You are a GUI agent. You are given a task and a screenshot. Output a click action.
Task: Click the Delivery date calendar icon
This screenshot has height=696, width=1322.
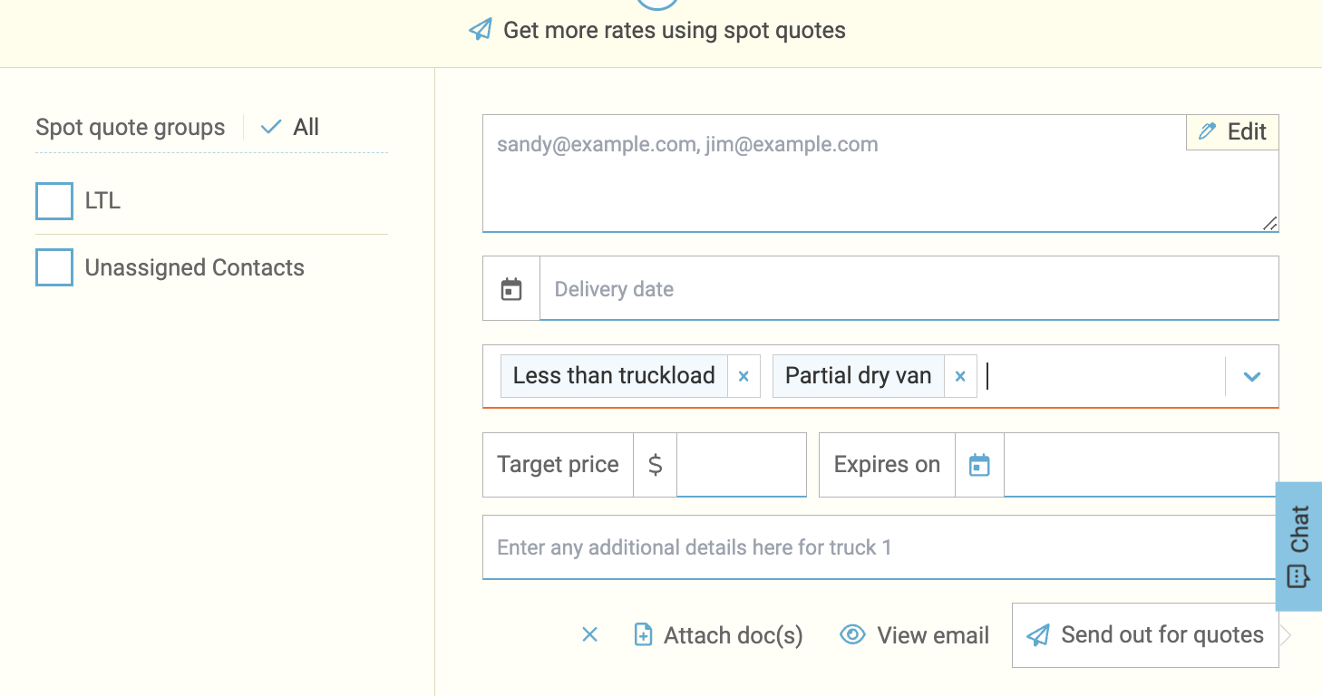click(511, 289)
